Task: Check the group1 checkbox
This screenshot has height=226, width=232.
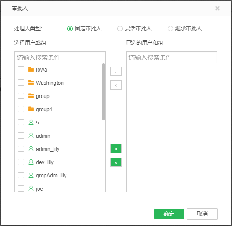Action: (21, 109)
